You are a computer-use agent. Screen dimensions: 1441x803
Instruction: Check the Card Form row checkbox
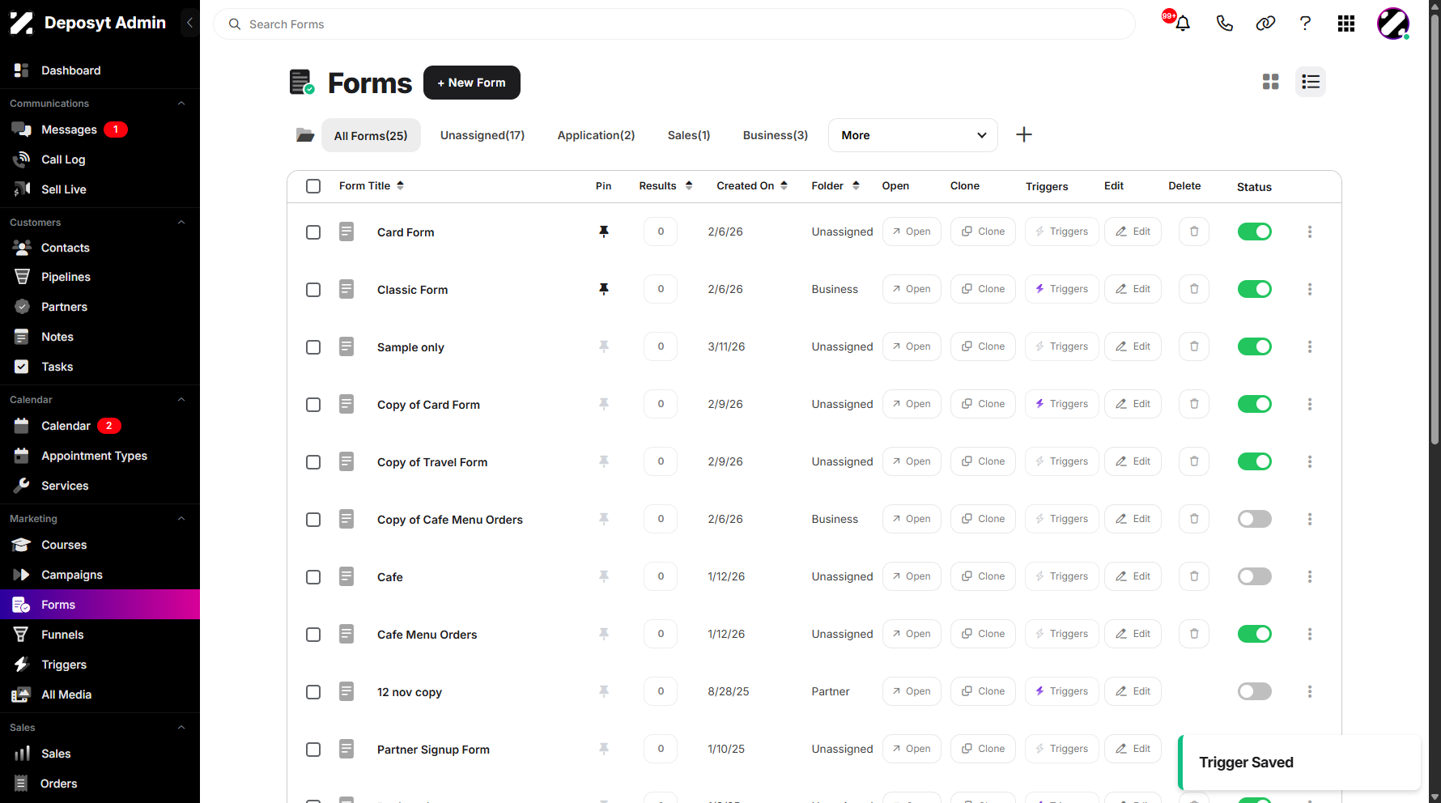click(x=313, y=232)
